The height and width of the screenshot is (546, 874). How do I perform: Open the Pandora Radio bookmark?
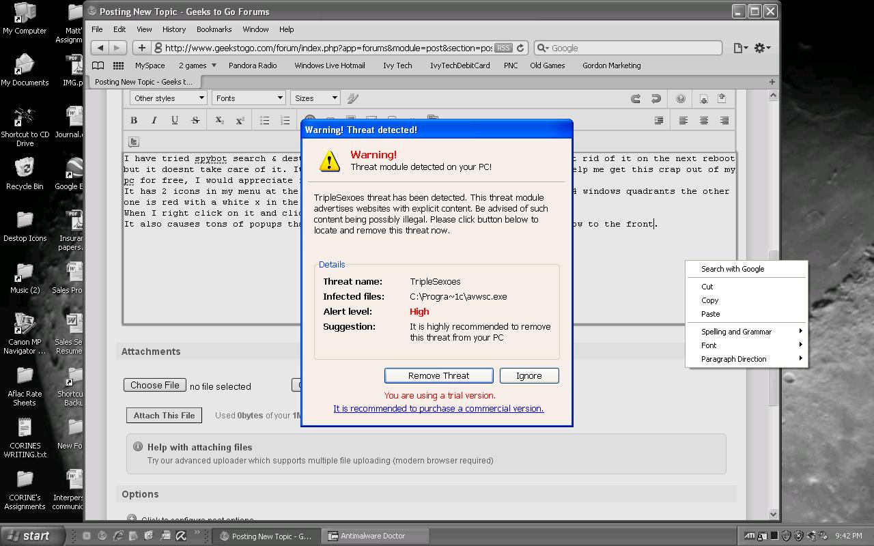click(x=253, y=66)
